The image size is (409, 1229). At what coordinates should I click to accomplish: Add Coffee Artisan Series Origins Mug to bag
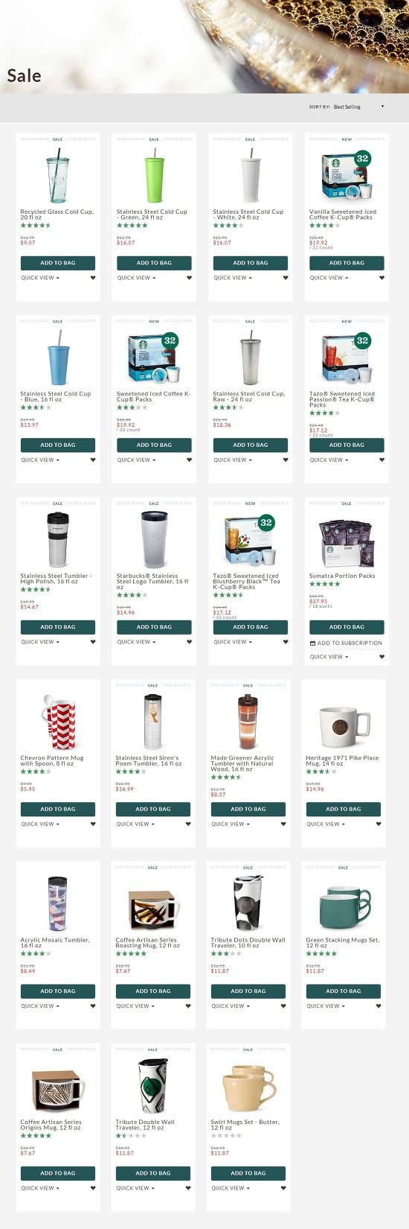(x=58, y=1173)
